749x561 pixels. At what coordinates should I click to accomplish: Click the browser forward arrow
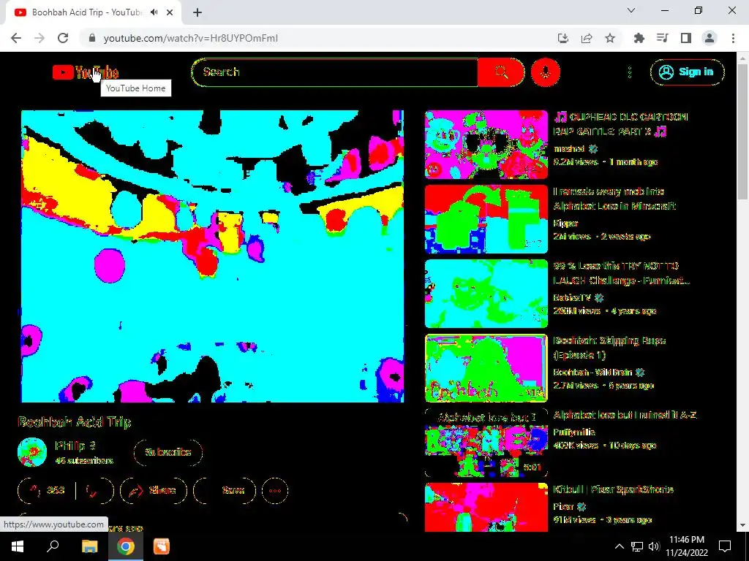click(x=39, y=38)
